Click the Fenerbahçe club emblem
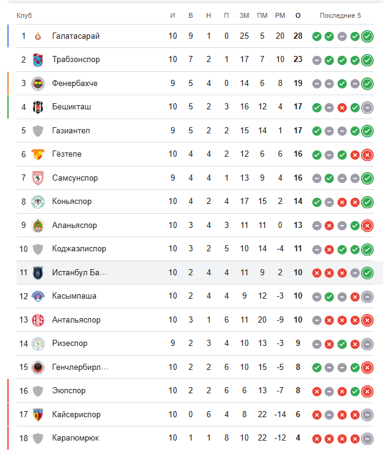Screen dimensions: 385x459 [38, 84]
